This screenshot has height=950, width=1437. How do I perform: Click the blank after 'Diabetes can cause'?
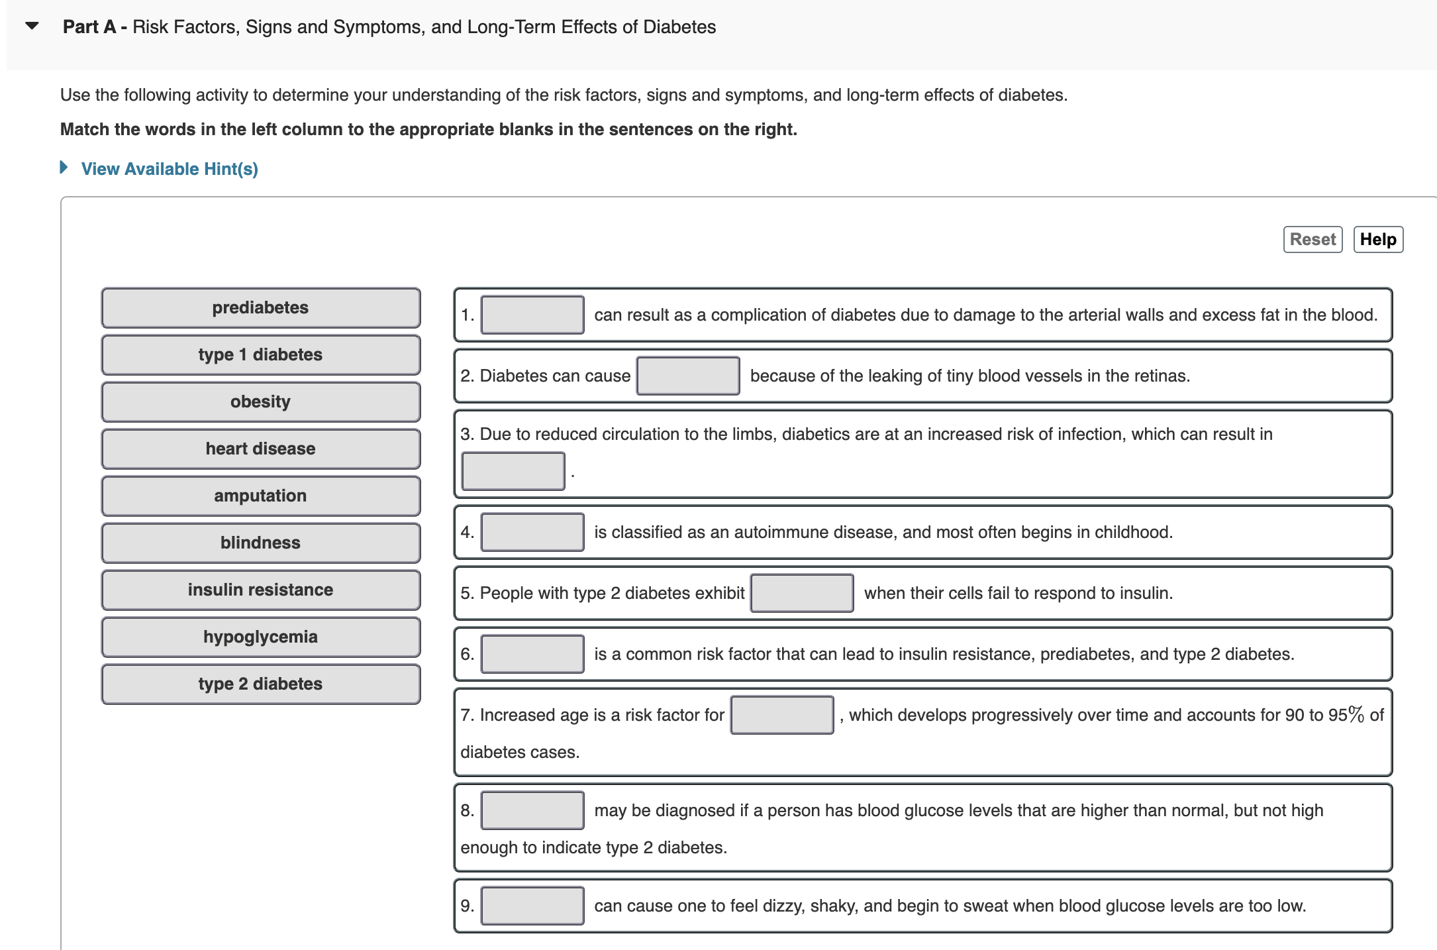point(688,376)
